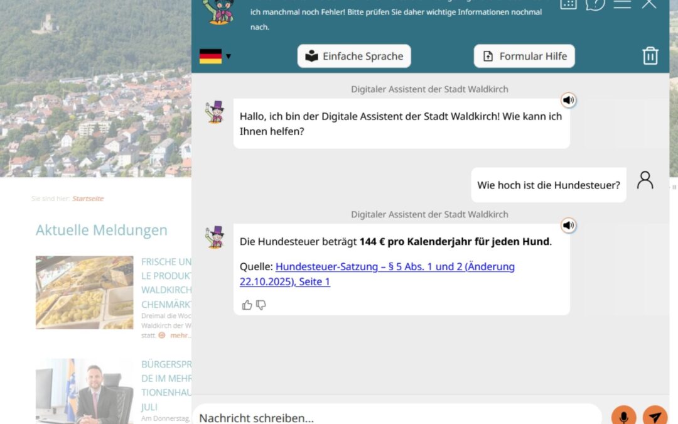Viewport: 678px width, 424px height.
Task: Click the user avatar icon beside question
Action: pyautogui.click(x=645, y=180)
